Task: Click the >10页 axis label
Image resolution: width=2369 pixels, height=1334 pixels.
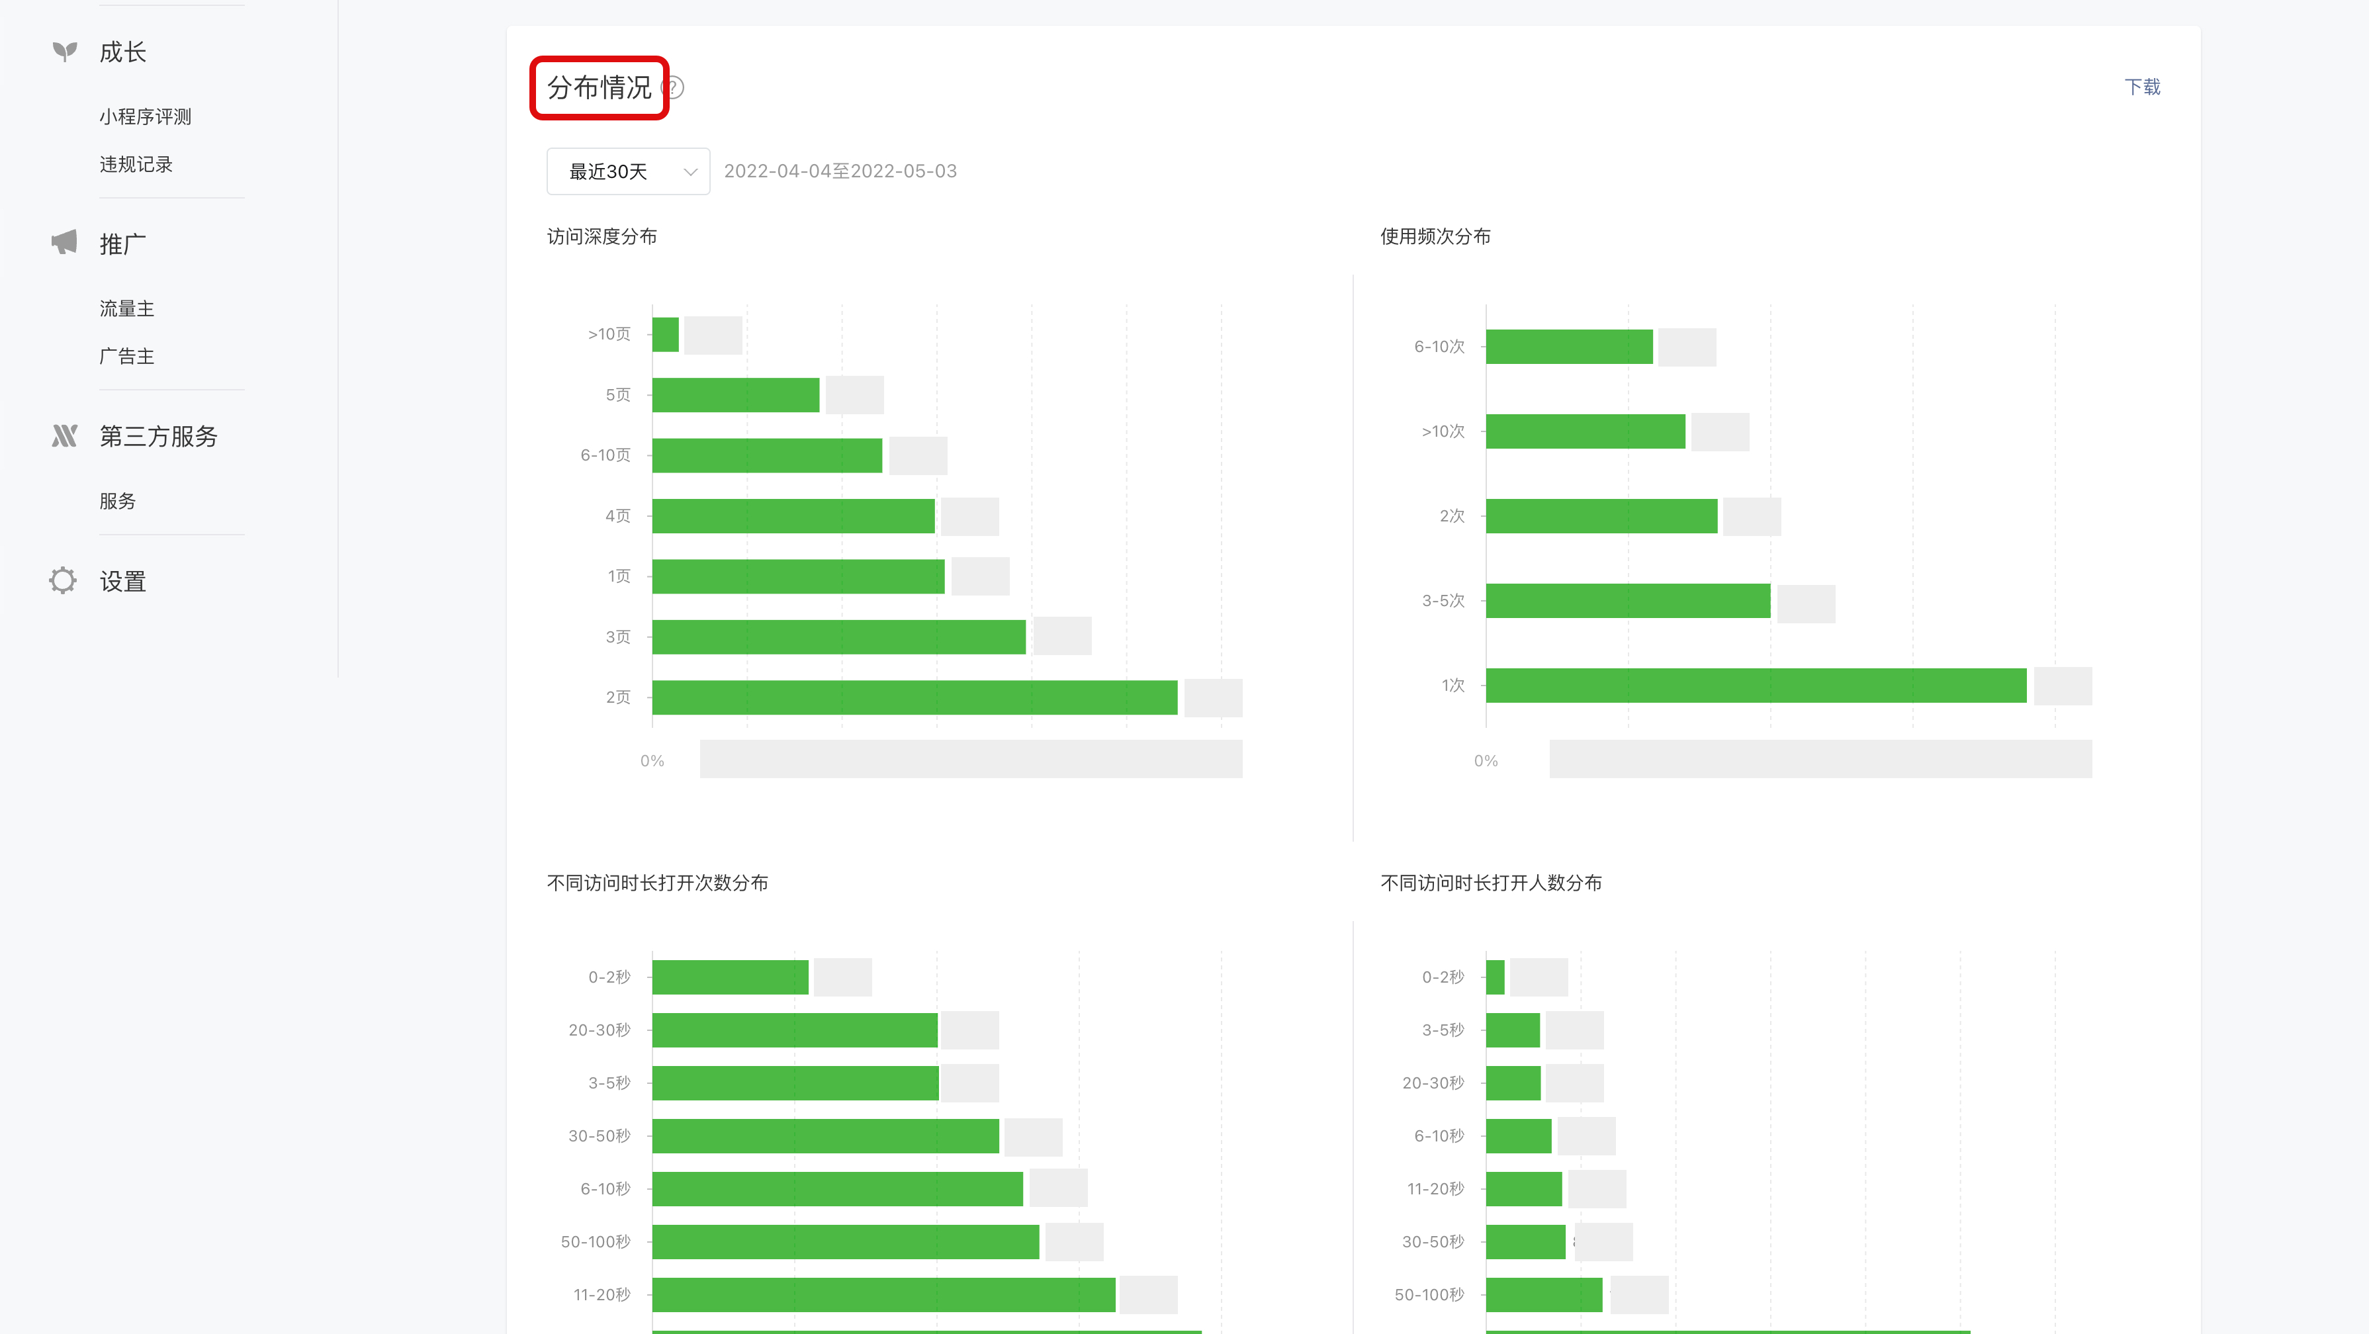Action: point(609,335)
